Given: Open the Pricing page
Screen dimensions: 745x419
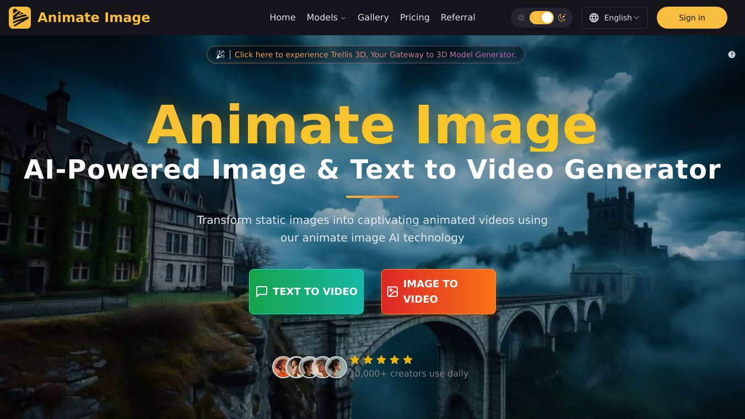Looking at the screenshot, I should [415, 18].
